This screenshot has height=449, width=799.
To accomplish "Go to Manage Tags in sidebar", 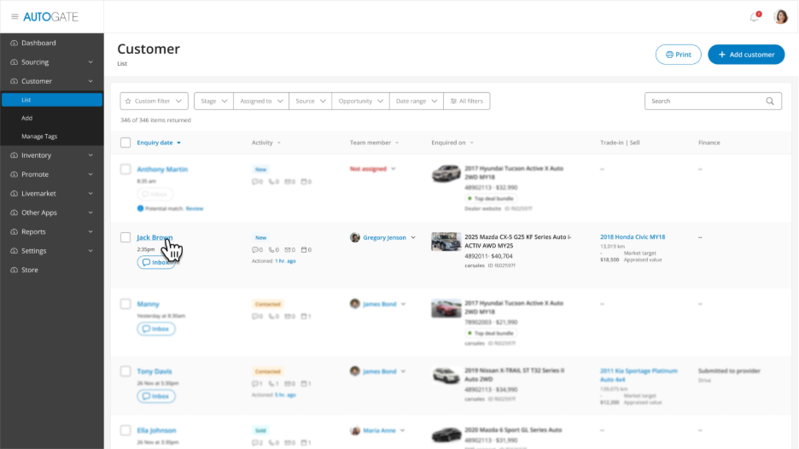I will coord(39,137).
